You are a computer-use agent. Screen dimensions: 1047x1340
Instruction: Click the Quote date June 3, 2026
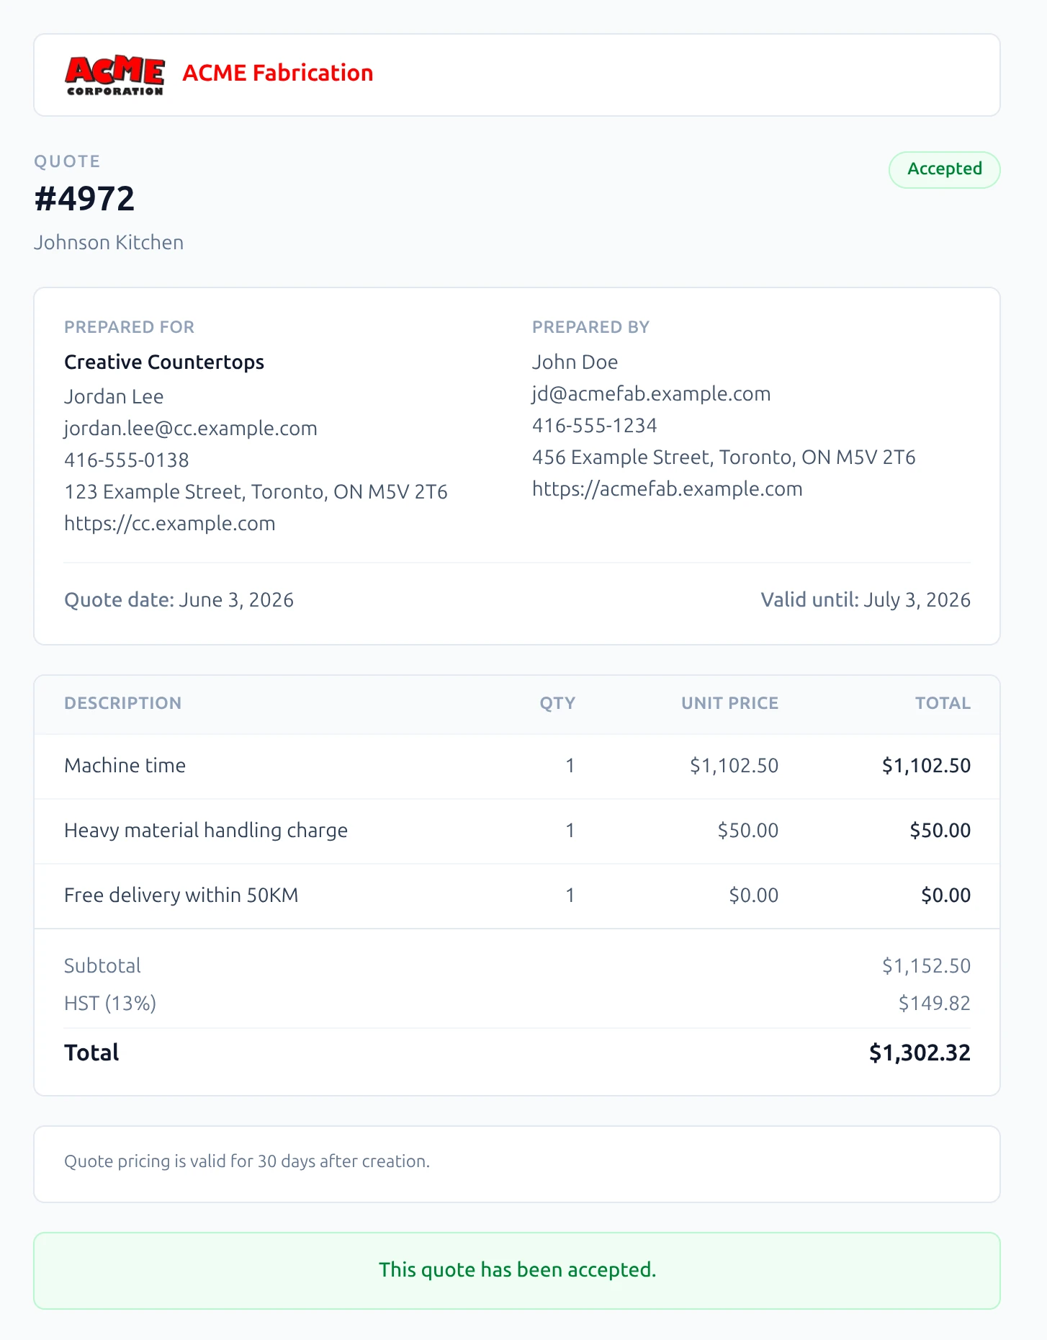[179, 599]
